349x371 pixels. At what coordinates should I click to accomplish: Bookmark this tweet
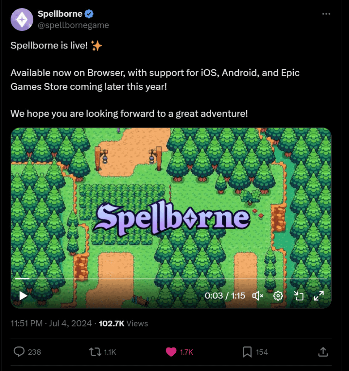pos(247,351)
